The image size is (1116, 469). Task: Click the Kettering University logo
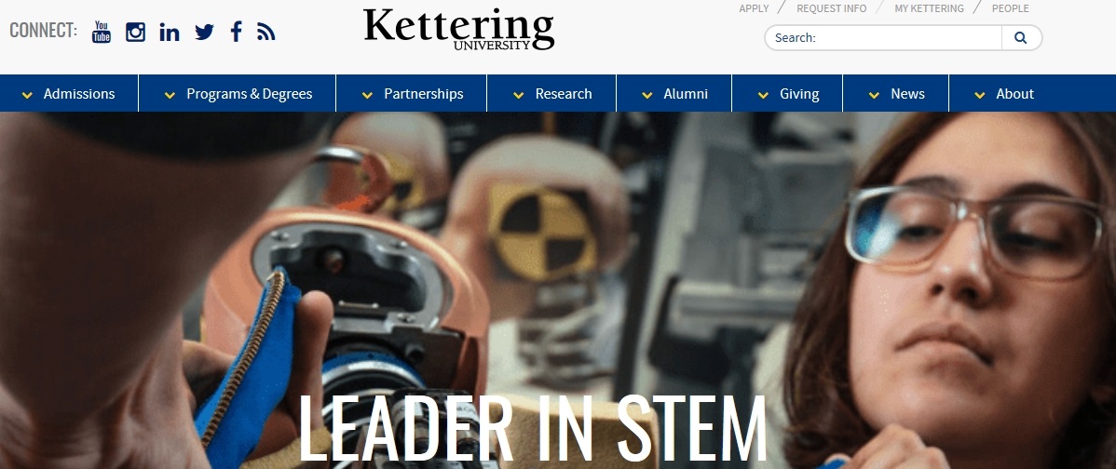coord(459,29)
